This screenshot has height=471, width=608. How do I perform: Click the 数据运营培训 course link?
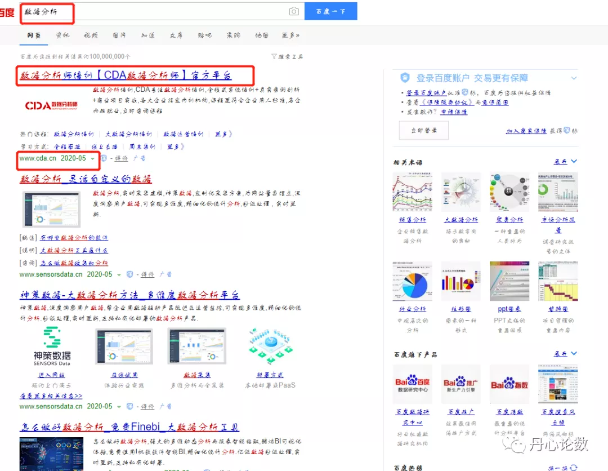tap(183, 134)
